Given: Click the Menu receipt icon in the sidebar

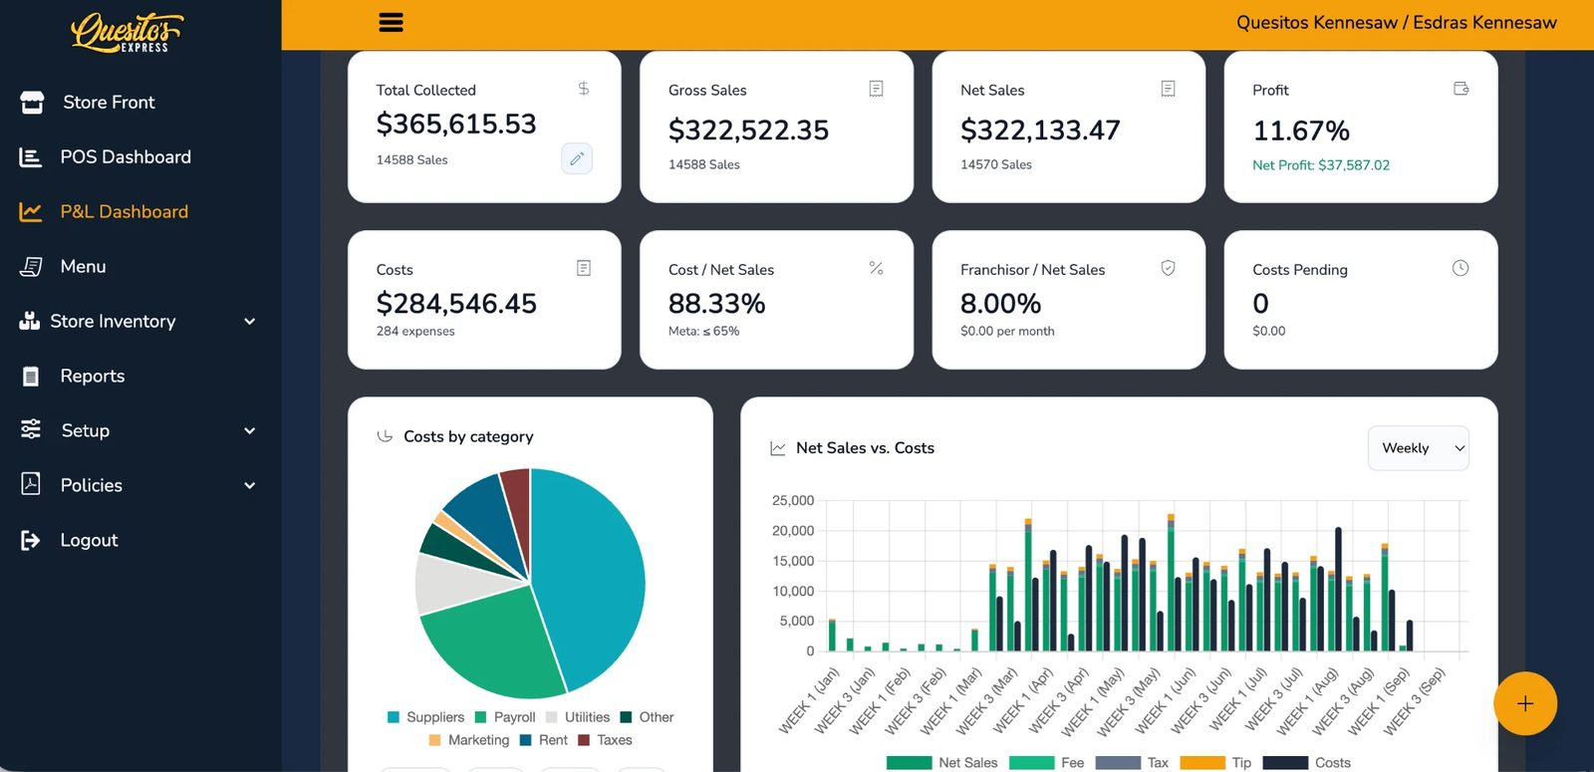Looking at the screenshot, I should [31, 266].
